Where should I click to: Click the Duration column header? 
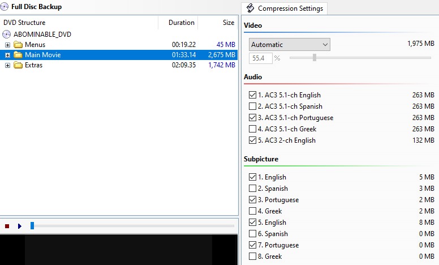[178, 23]
